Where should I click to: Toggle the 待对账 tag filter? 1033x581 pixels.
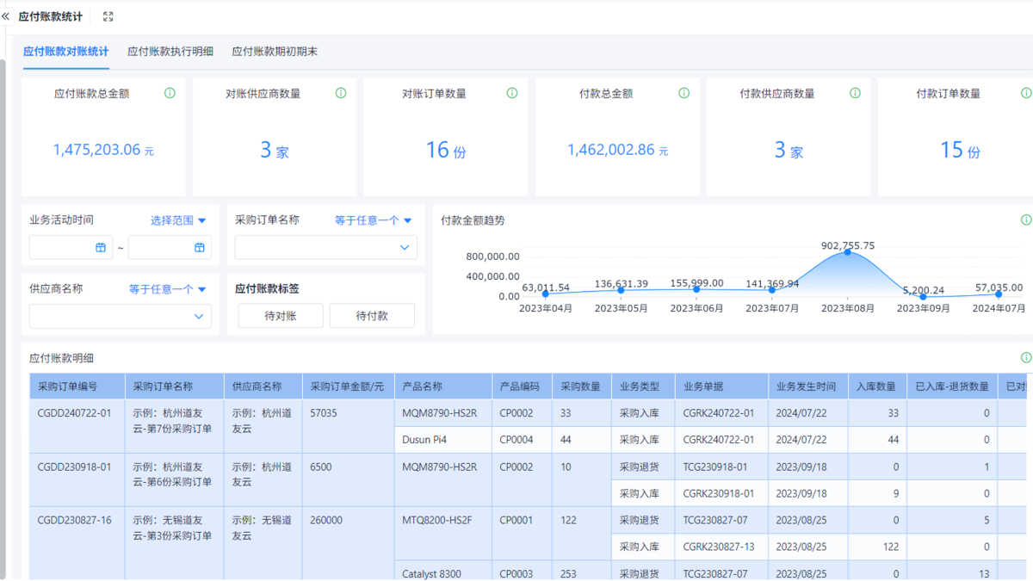281,316
